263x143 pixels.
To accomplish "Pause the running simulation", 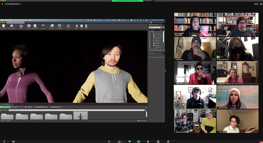I will click(77, 26).
